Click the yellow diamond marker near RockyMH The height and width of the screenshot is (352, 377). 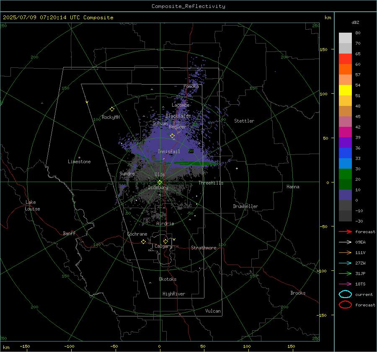point(112,109)
